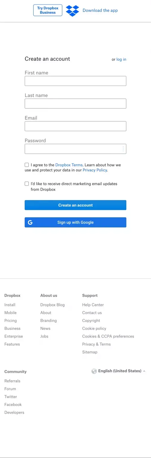Visit the Jobs link
The width and height of the screenshot is (151, 458).
[x=44, y=336]
